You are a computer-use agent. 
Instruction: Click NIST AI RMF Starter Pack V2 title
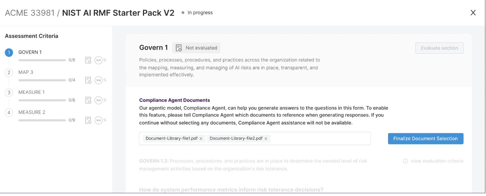pos(118,13)
